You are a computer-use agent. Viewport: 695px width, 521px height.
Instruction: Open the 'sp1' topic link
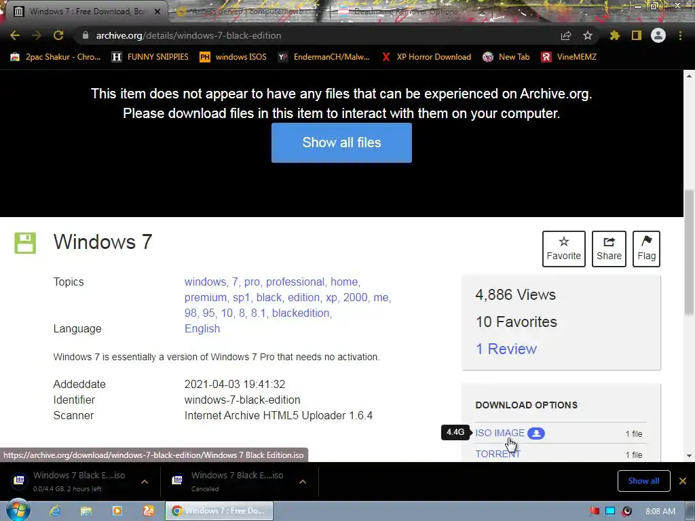pos(242,297)
